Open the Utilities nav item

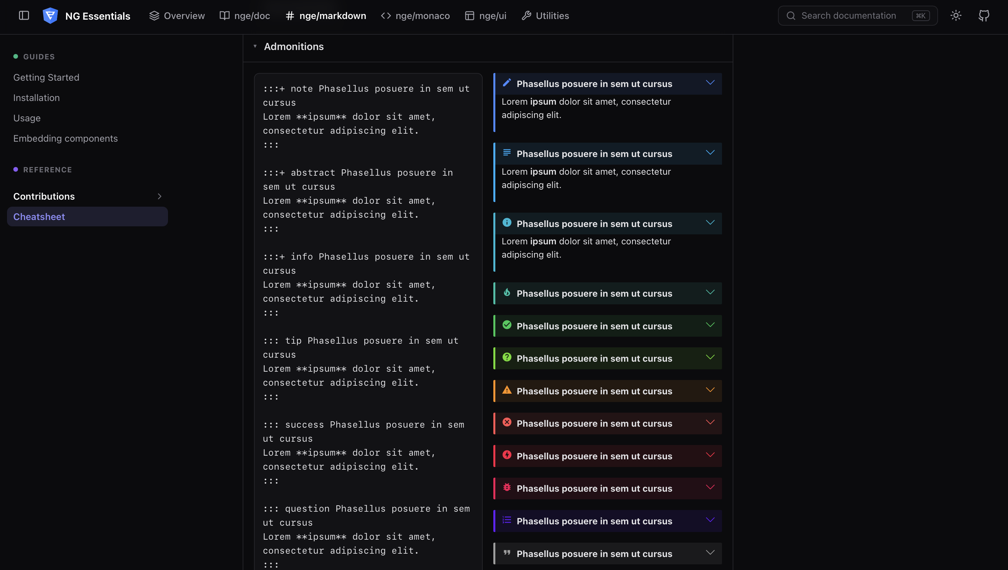(545, 16)
